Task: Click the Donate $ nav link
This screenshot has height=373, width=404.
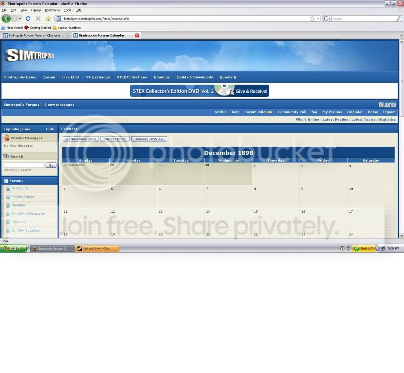Action: (228, 77)
